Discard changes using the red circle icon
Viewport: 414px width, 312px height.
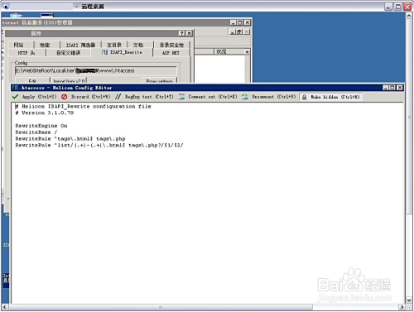click(x=64, y=97)
